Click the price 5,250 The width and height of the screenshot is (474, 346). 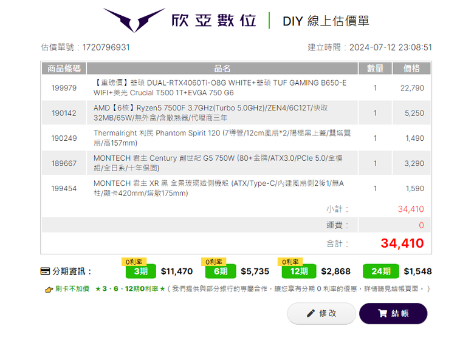(414, 114)
